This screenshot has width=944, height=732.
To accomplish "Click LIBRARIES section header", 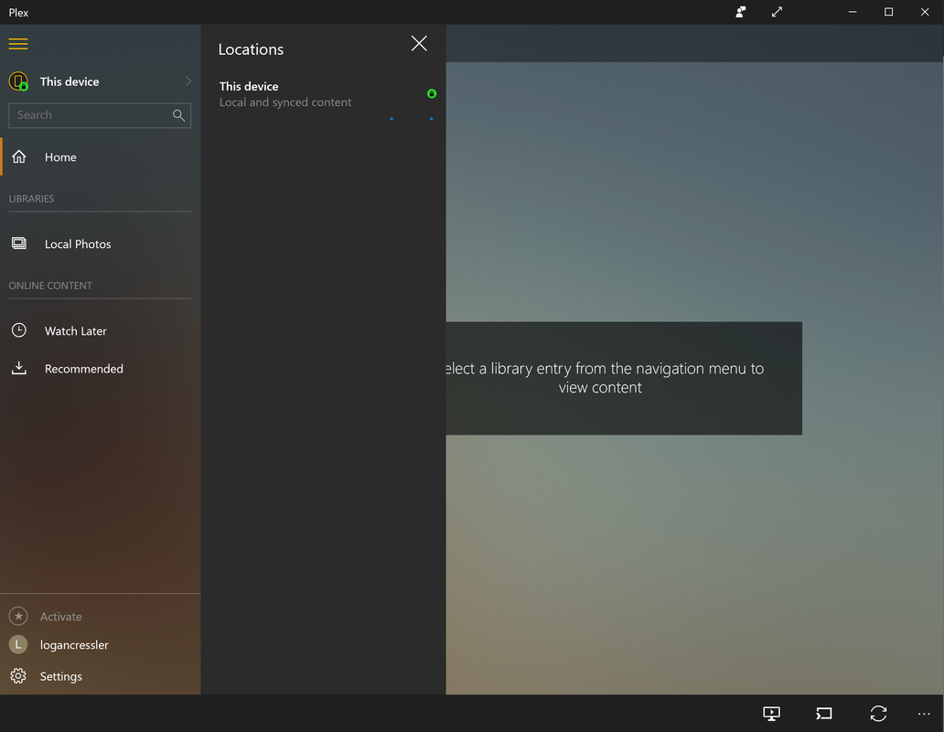I will (31, 199).
